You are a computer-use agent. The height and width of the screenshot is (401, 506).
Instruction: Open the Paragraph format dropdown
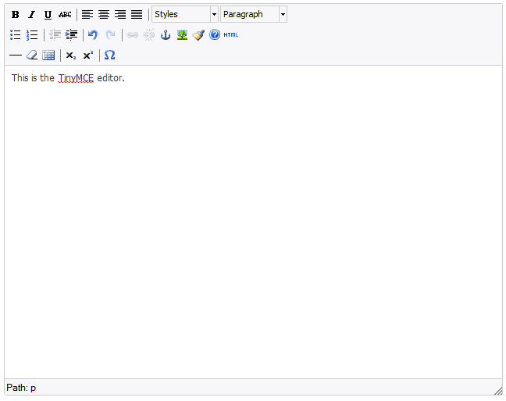click(249, 15)
